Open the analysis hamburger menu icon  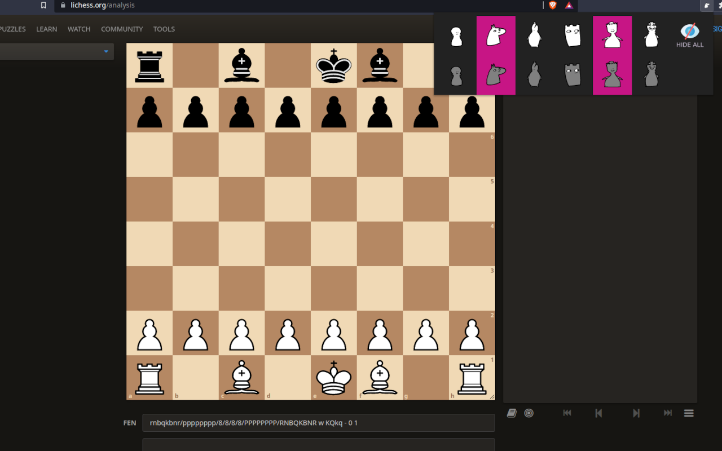[x=689, y=413]
